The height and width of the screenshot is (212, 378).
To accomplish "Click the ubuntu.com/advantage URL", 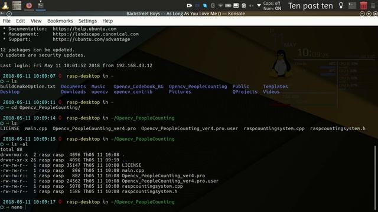I will coord(92,39).
